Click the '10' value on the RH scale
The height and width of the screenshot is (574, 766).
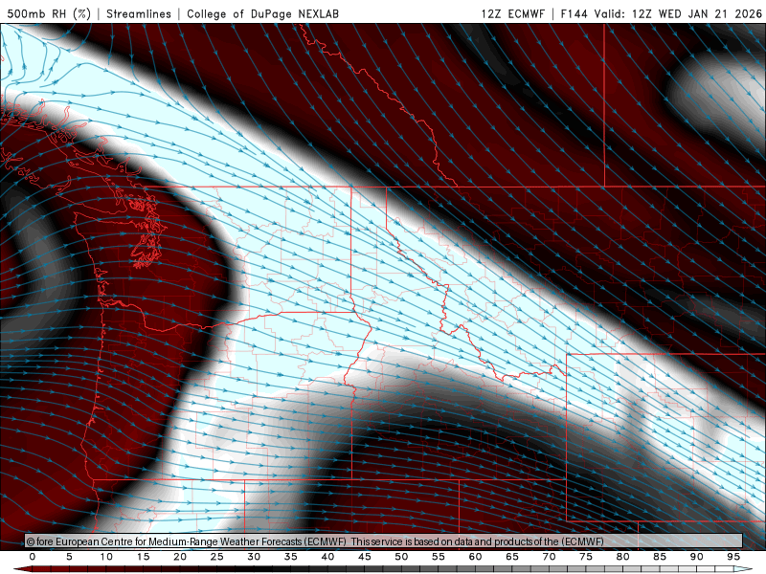pos(106,557)
